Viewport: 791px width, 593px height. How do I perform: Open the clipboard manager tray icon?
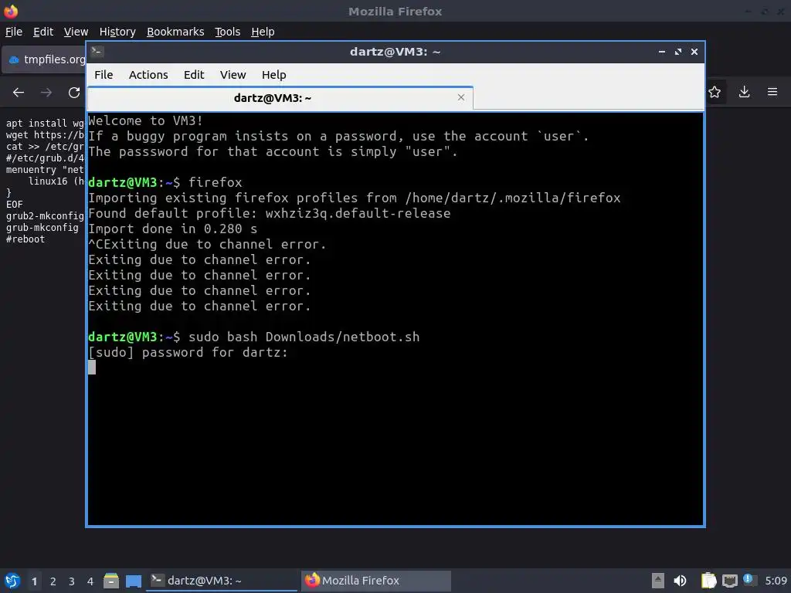708,581
